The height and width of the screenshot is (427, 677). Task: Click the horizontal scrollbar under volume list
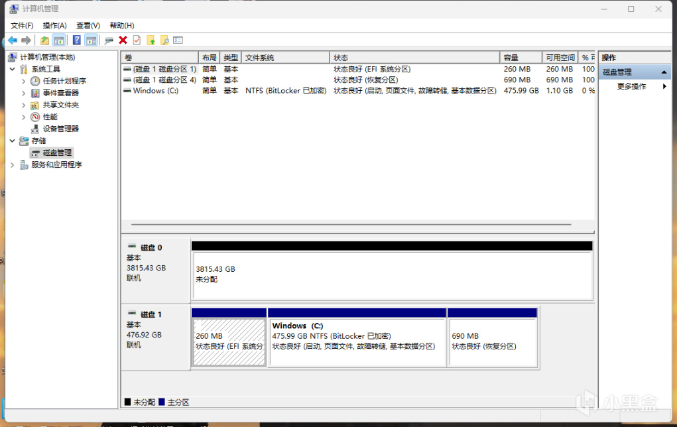(351, 225)
